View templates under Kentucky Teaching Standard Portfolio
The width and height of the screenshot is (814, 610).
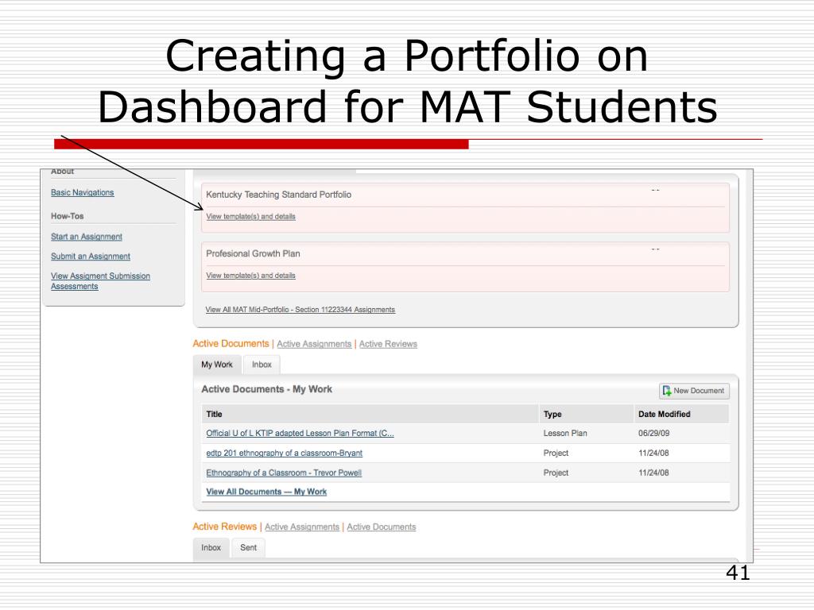[250, 216]
